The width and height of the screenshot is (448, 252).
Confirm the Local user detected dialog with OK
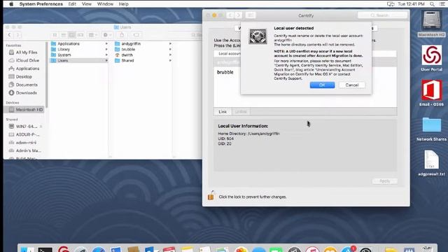[x=322, y=85]
